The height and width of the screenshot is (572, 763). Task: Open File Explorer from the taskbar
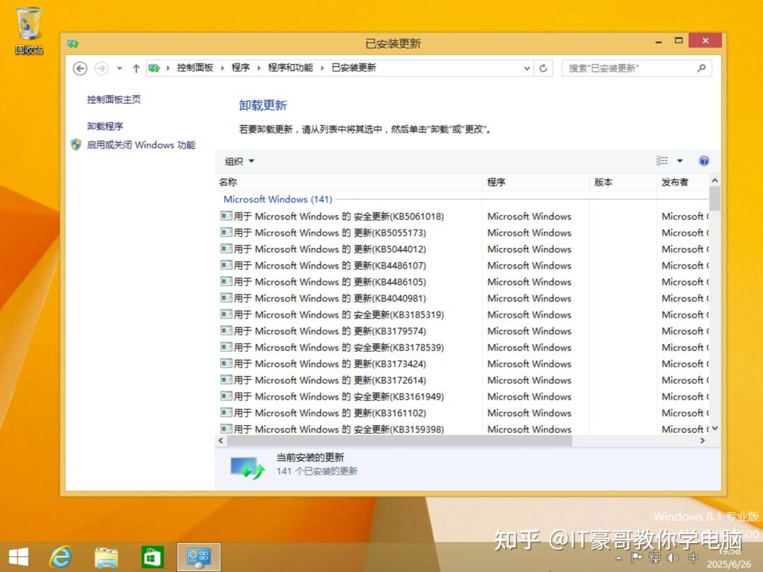(106, 557)
